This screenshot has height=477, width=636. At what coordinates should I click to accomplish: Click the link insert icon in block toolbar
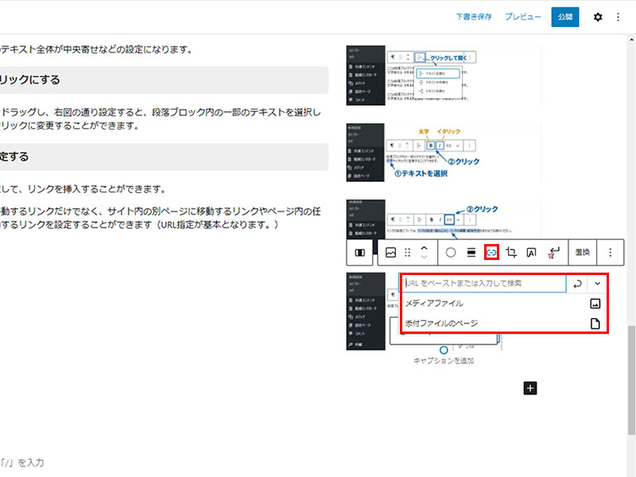(x=491, y=252)
